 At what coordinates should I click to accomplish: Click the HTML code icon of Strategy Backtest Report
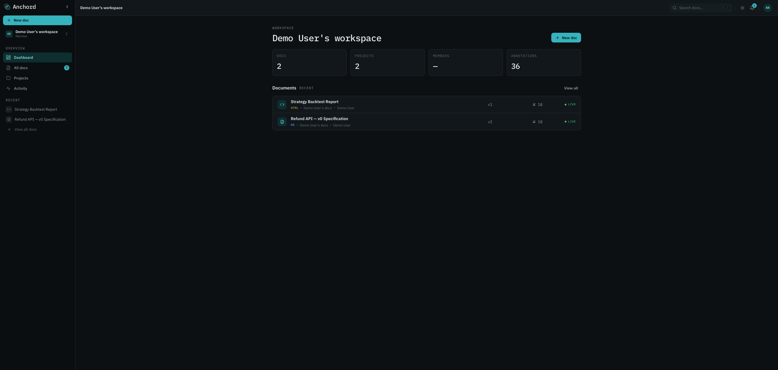282,105
